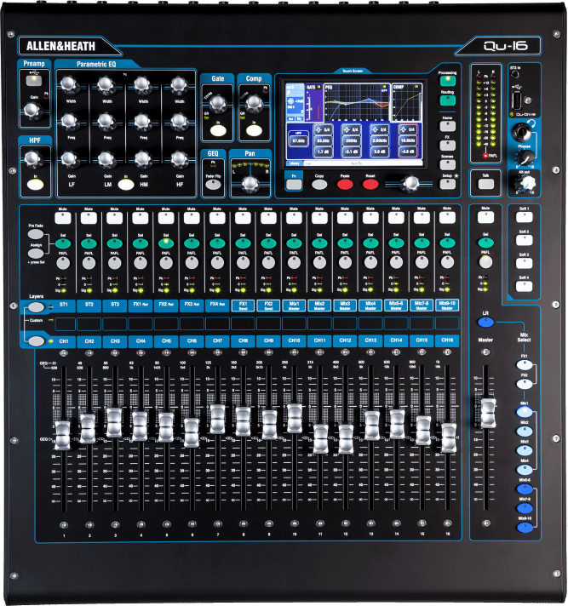The width and height of the screenshot is (568, 606).
Task: Click the Copy key
Action: click(319, 185)
